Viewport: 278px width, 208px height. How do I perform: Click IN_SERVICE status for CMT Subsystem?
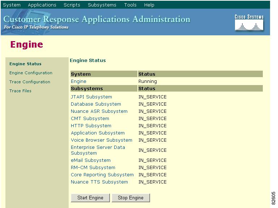(152, 119)
